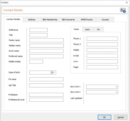The width and height of the screenshot is (130, 121).
Task: Click the contact card info icon
Action: [123, 10]
